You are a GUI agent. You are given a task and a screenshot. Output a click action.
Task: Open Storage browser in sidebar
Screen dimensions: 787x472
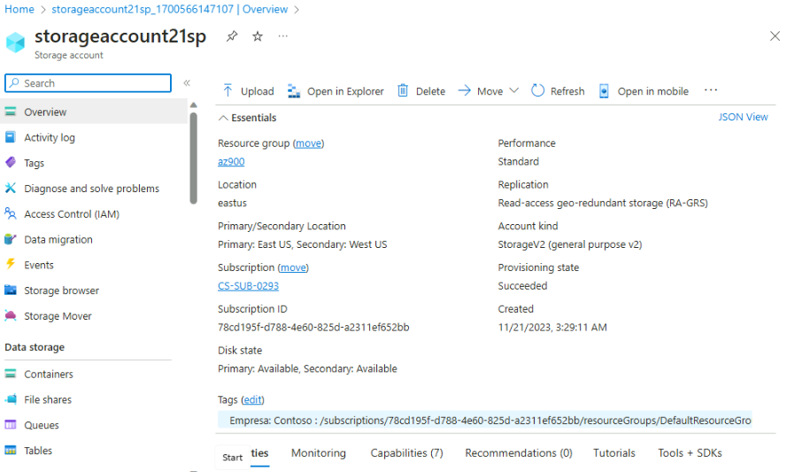(61, 290)
